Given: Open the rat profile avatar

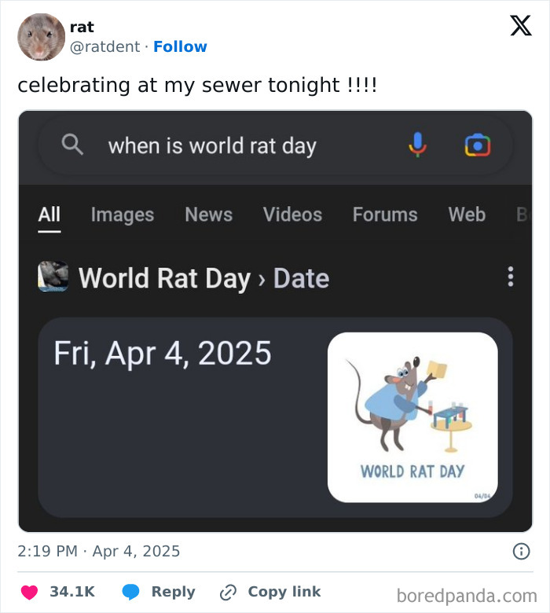Looking at the screenshot, I should (41, 37).
